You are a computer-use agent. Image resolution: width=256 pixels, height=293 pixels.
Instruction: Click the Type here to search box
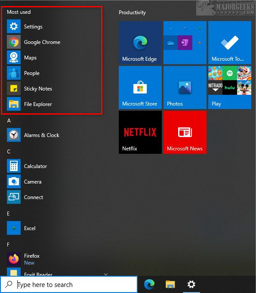69,284
